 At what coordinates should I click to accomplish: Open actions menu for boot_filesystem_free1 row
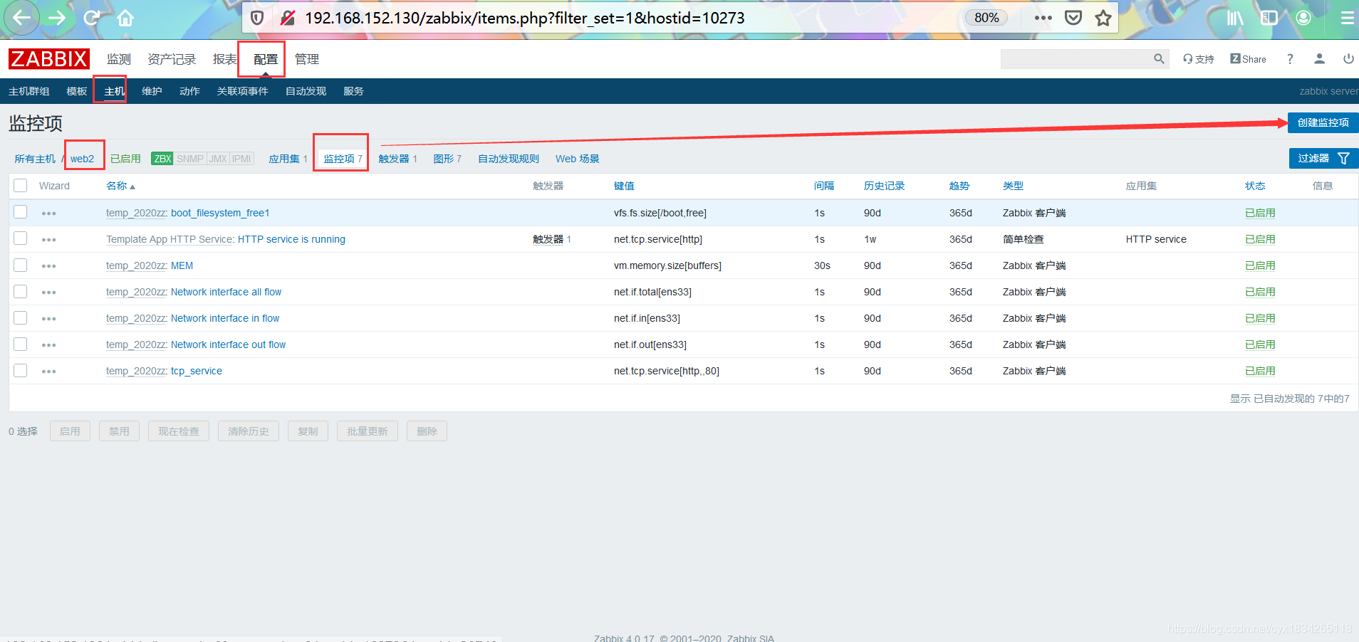pyautogui.click(x=48, y=214)
